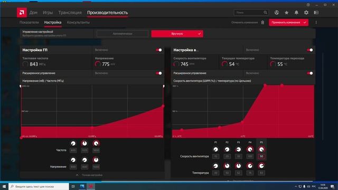The image size is (338, 190).
Task: Select the first fan curve point at bottom left
Action: tap(182, 130)
